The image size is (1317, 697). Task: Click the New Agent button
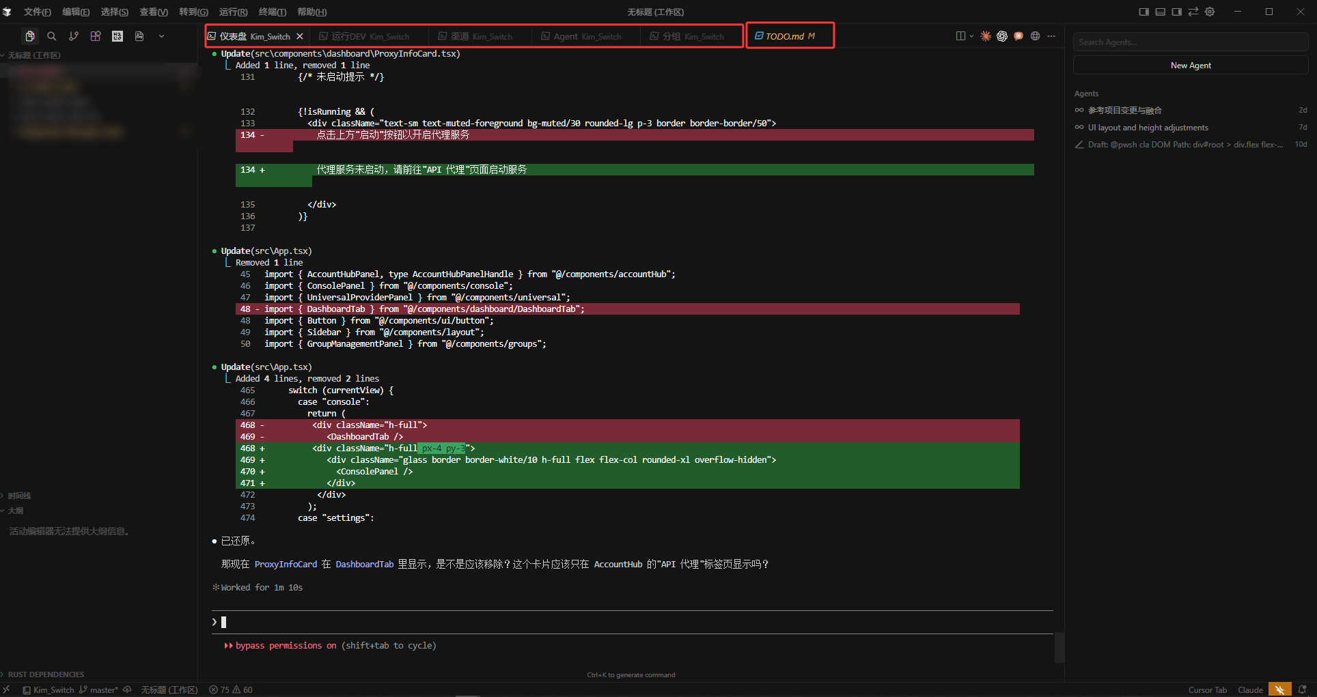[1191, 66]
